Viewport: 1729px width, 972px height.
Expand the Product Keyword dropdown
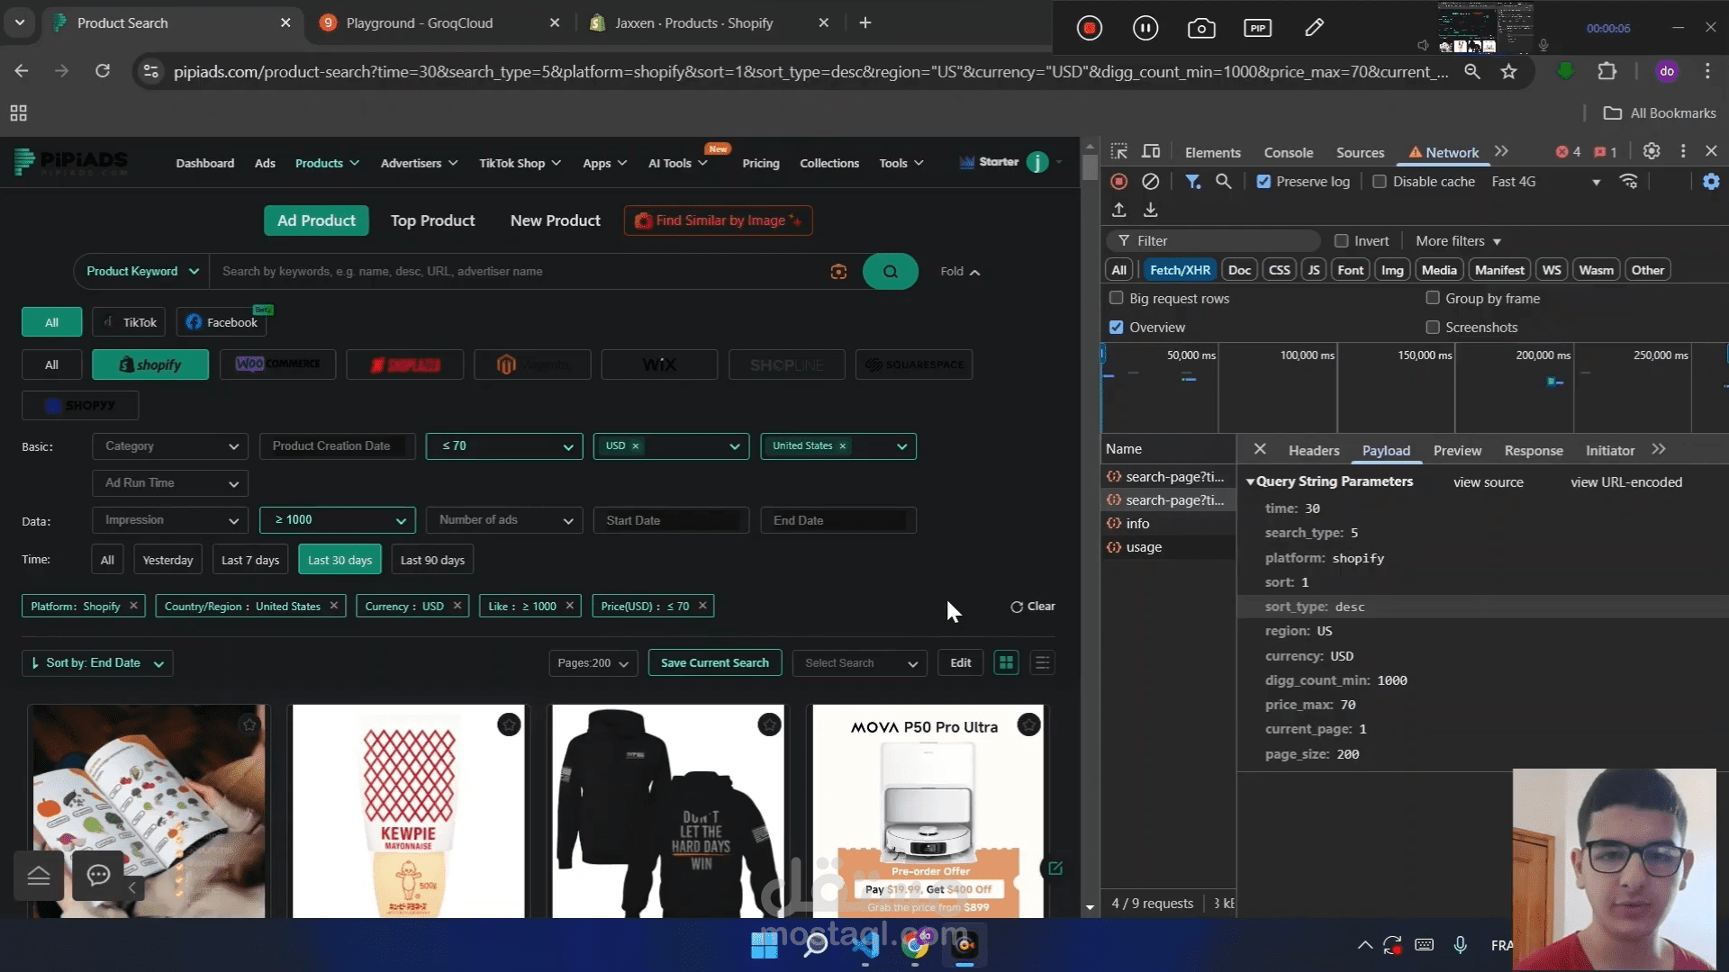[x=142, y=271]
